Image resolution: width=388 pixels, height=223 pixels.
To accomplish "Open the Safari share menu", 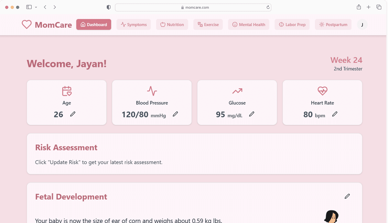I will click(x=359, y=7).
